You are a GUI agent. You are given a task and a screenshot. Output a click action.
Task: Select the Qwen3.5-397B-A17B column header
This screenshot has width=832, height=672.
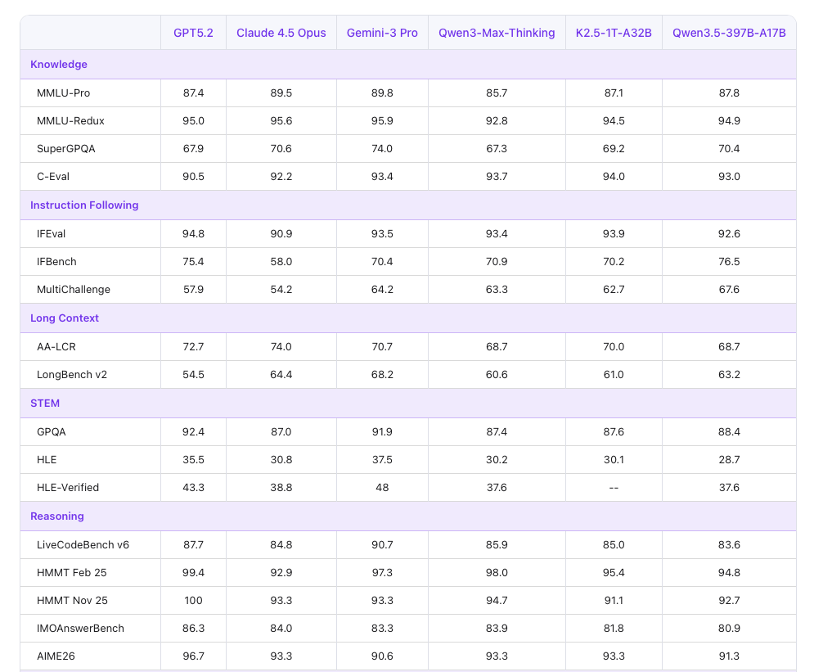729,33
